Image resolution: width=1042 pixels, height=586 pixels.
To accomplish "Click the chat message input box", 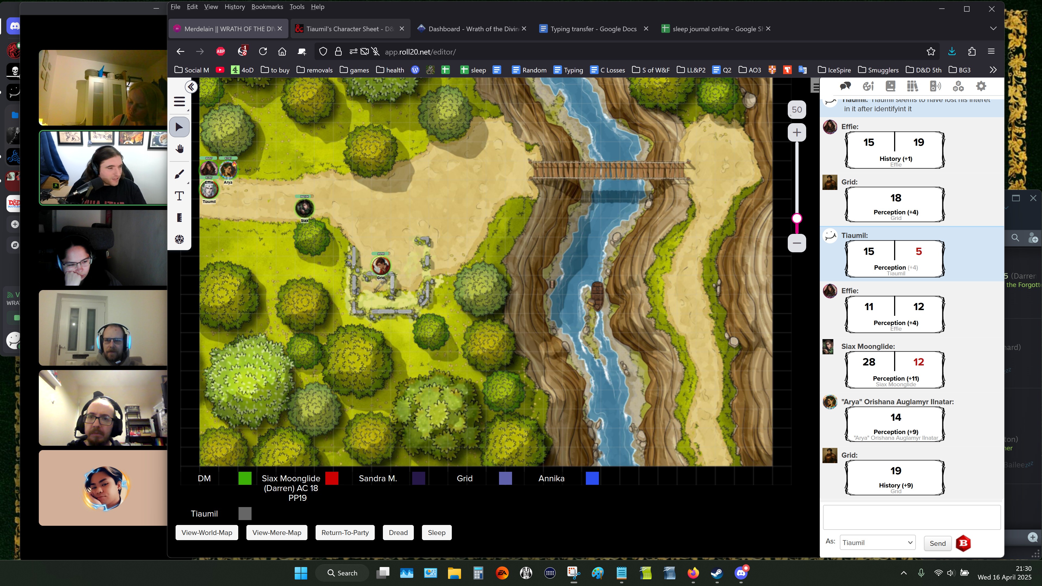I will click(x=911, y=517).
